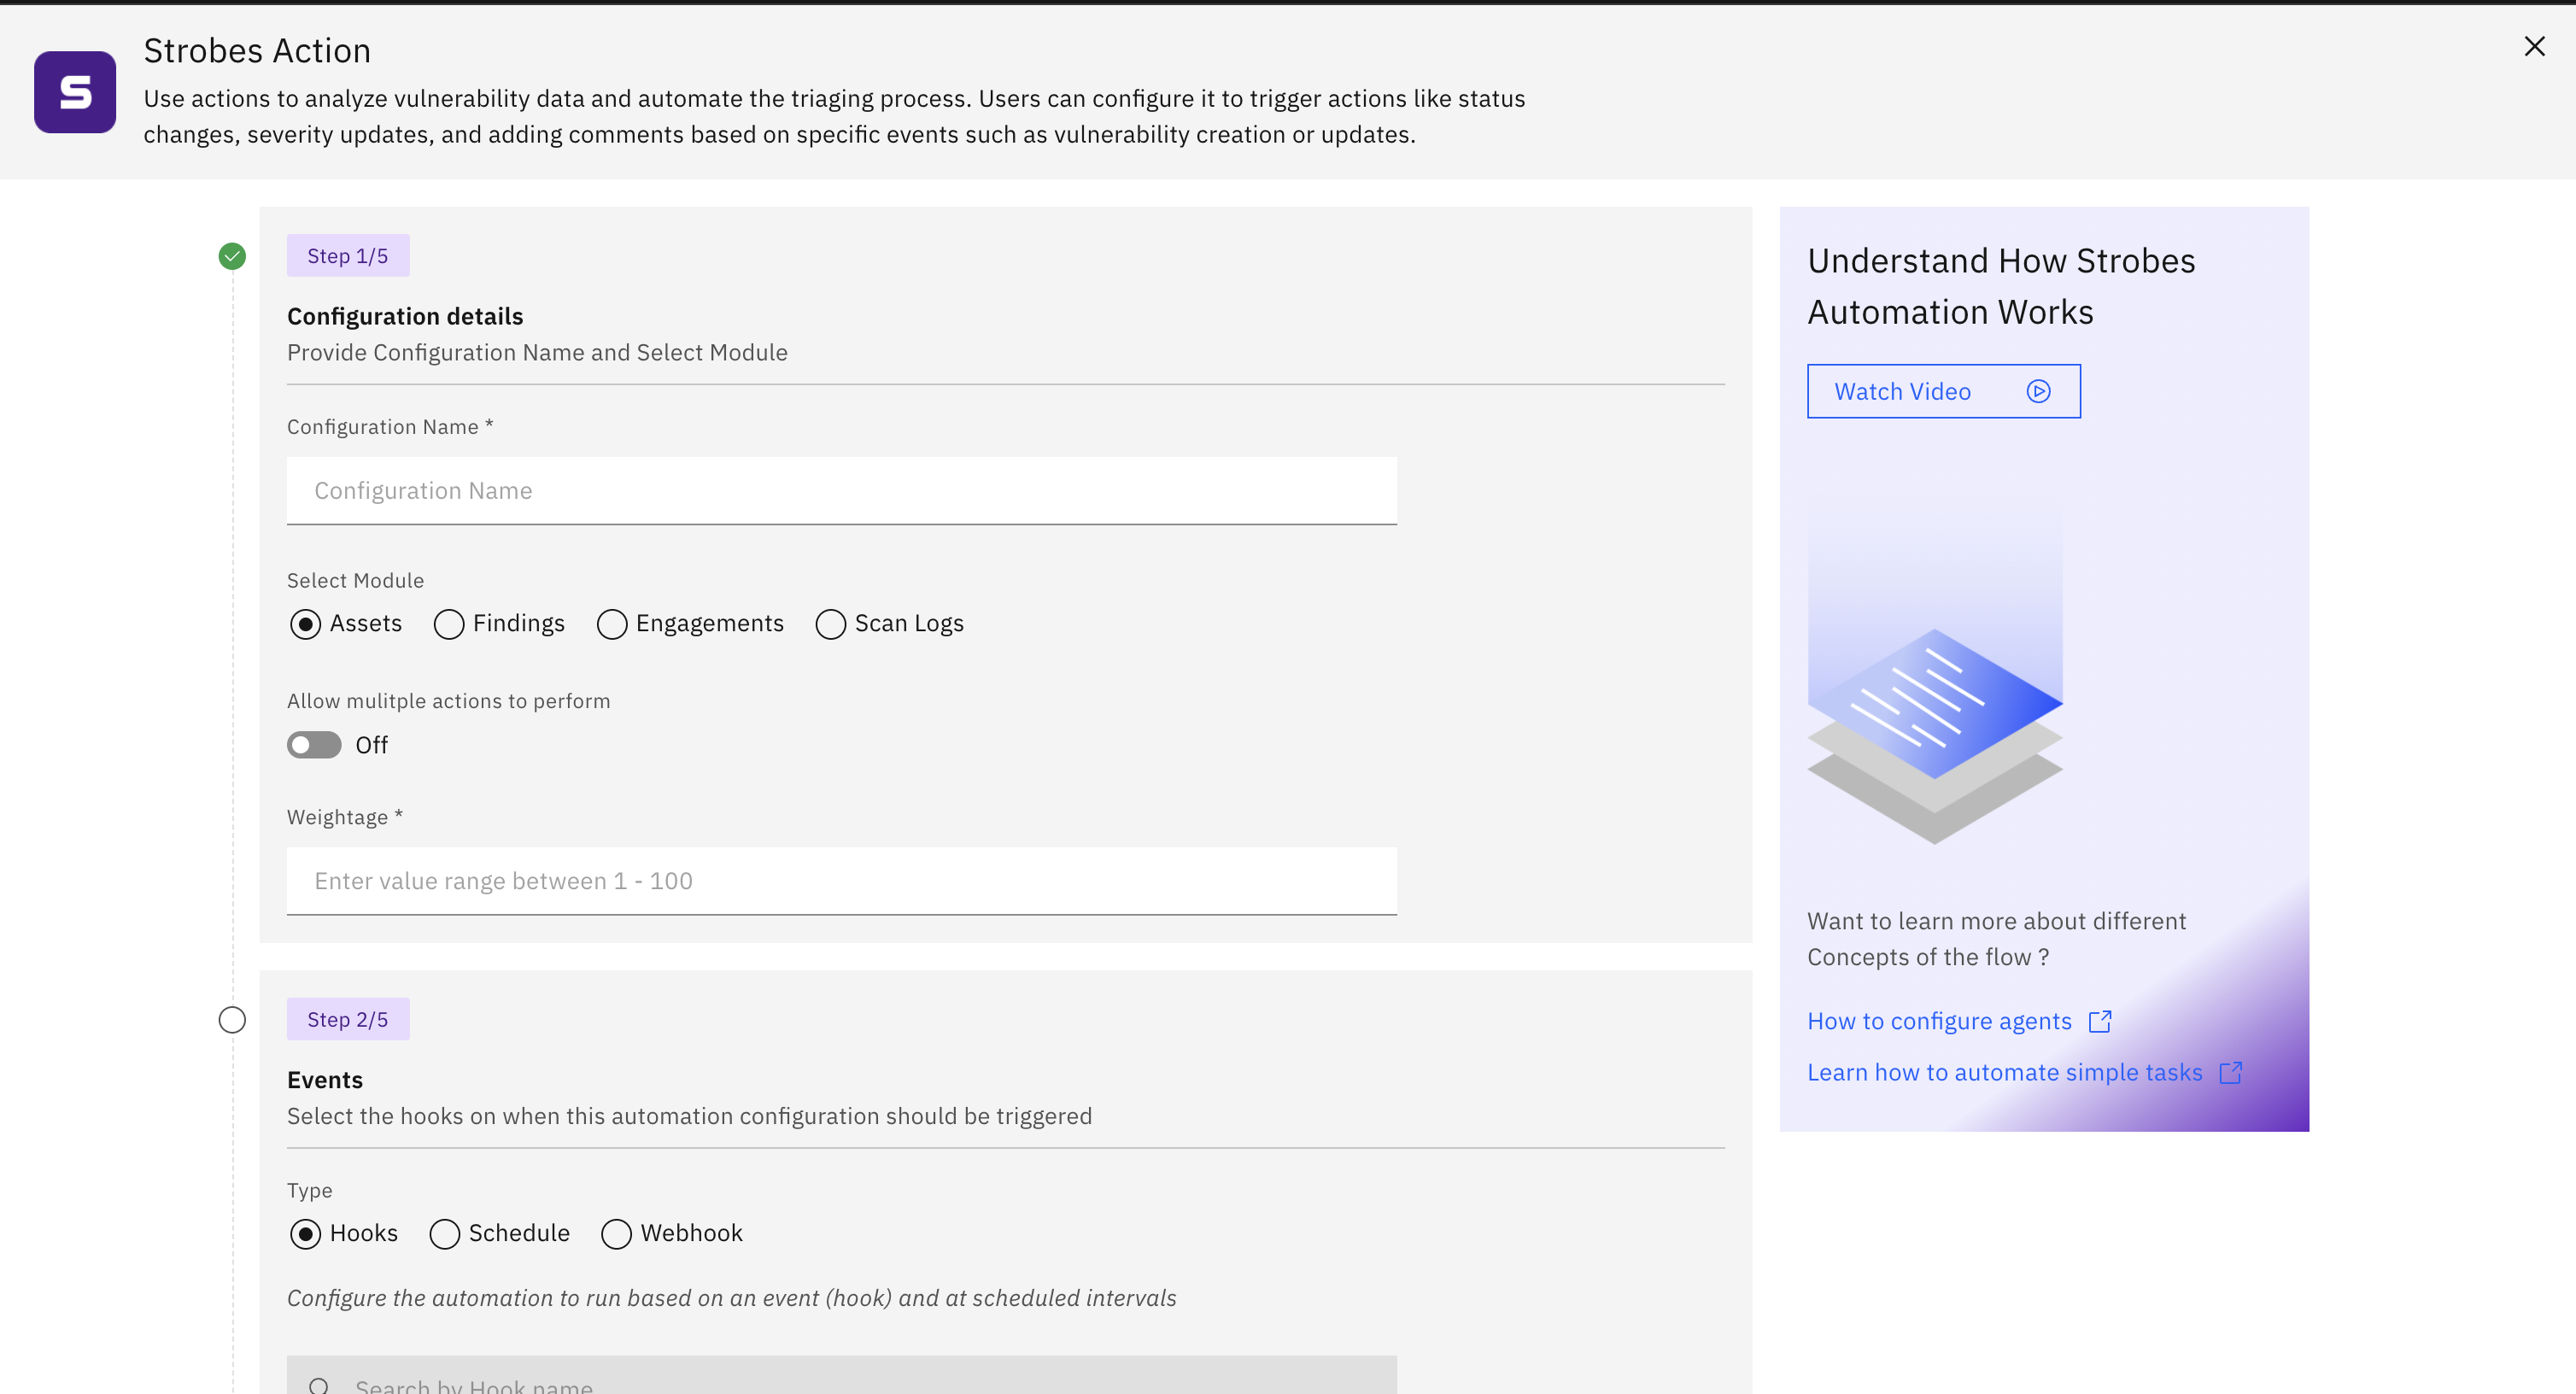Click the green completed-step checkmark icon
The width and height of the screenshot is (2576, 1394).
click(232, 256)
